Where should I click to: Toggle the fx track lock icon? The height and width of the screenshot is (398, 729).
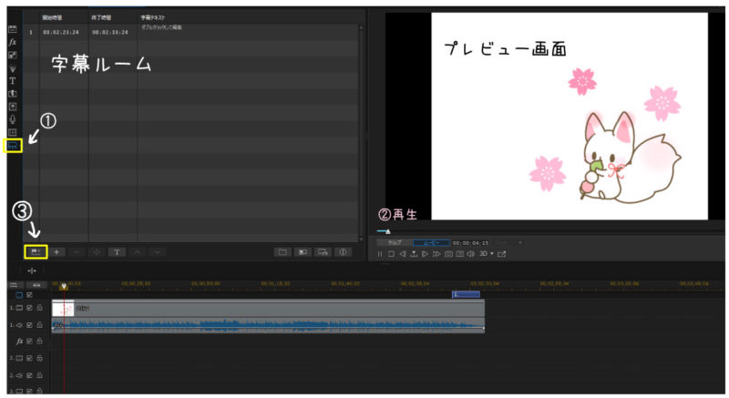pos(39,341)
